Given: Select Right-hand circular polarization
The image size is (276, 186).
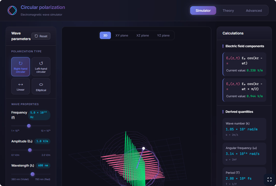Looking at the screenshot, I should 21,67.
